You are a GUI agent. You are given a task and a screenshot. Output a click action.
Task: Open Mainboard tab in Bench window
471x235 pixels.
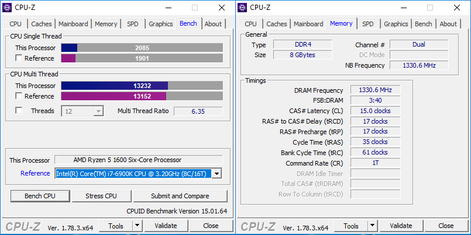tap(73, 24)
